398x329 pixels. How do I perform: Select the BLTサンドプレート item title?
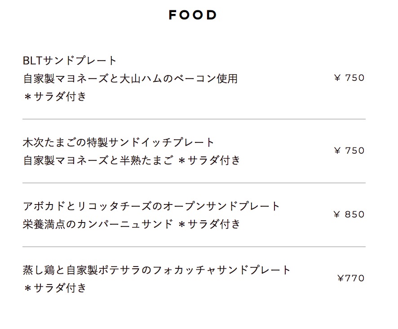tap(70, 61)
